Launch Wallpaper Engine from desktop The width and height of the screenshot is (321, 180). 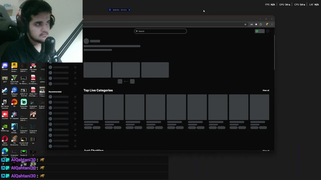(14, 92)
